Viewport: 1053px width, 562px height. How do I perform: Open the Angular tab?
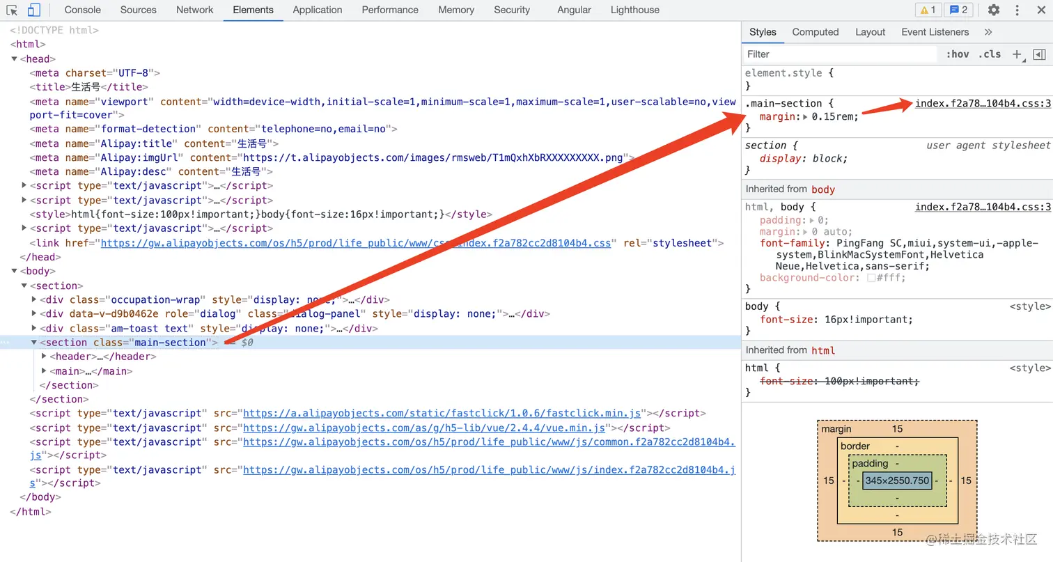tap(575, 10)
